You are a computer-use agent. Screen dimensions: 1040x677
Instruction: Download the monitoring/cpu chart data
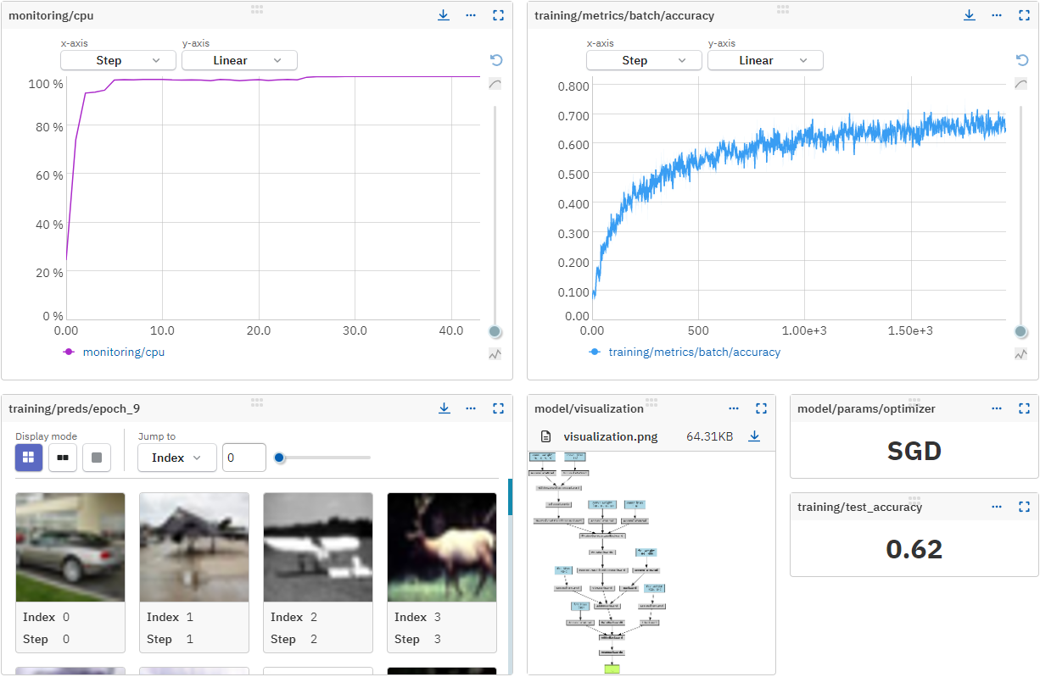click(x=443, y=14)
